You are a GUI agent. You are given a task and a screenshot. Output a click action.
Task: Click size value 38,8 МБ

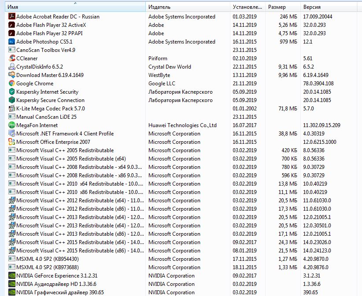(288, 133)
